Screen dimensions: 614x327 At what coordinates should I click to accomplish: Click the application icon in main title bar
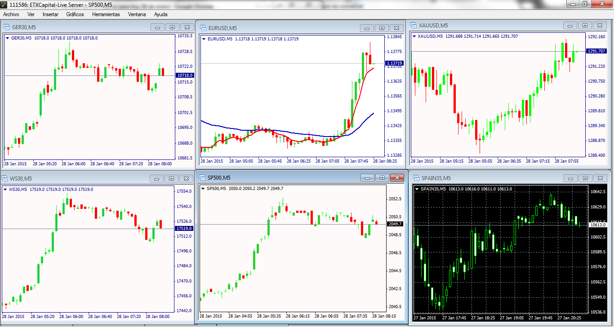tap(4, 4)
